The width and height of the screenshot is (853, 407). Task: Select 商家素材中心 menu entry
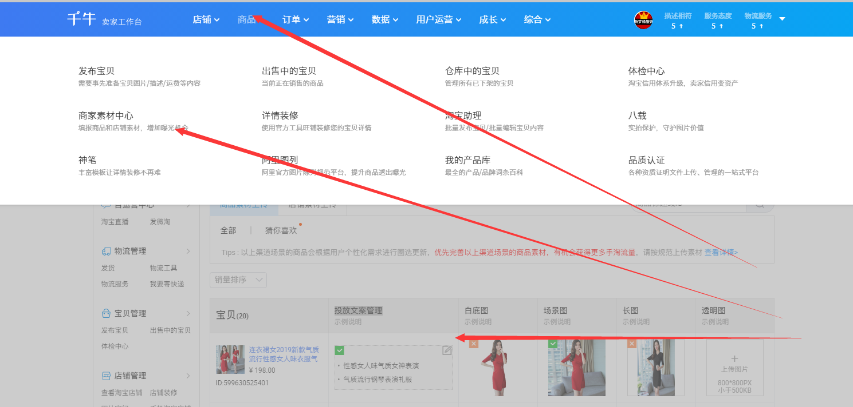(105, 116)
